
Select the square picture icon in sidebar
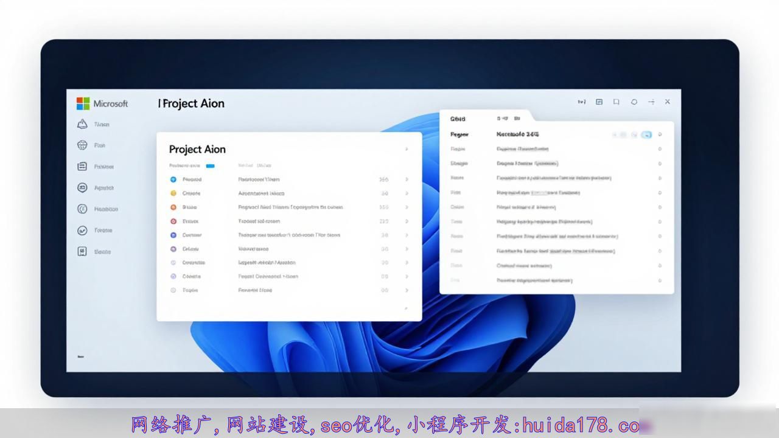[82, 251]
